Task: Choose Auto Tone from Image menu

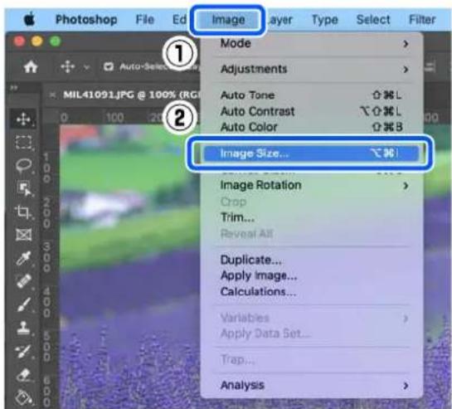Action: pos(312,95)
